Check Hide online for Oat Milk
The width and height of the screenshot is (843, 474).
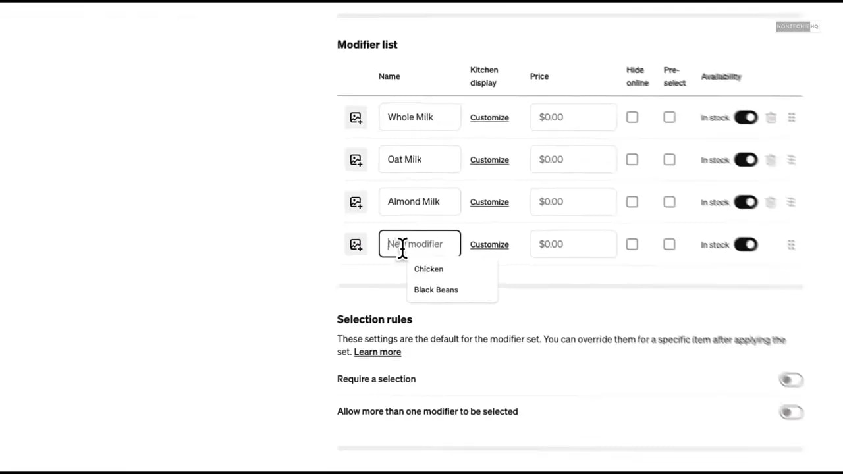(632, 159)
